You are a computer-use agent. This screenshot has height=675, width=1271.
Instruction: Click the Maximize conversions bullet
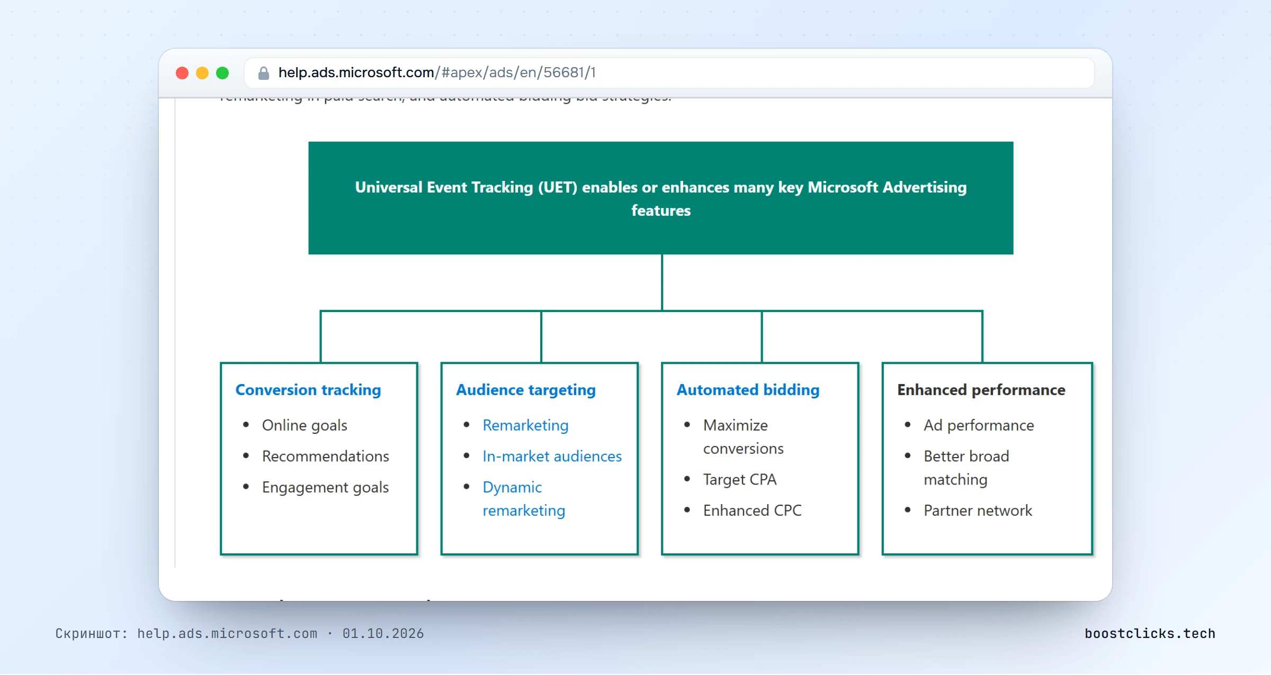pos(743,437)
